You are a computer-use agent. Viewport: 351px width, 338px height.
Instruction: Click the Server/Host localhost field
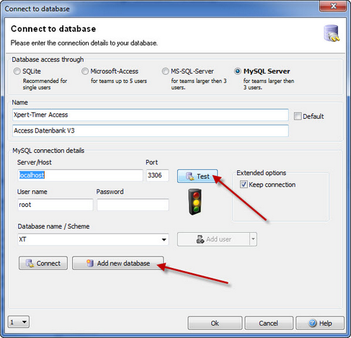click(80, 175)
